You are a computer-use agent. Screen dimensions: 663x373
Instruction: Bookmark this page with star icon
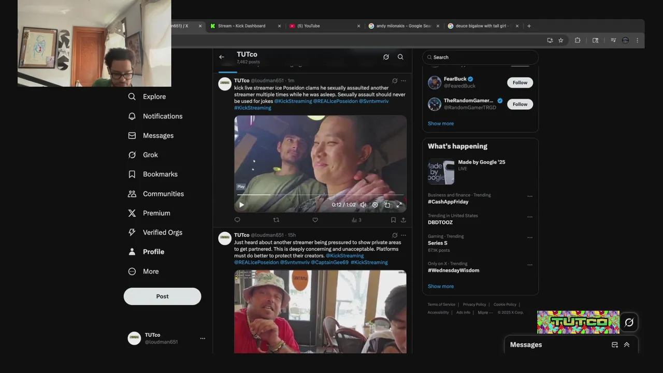(560, 40)
